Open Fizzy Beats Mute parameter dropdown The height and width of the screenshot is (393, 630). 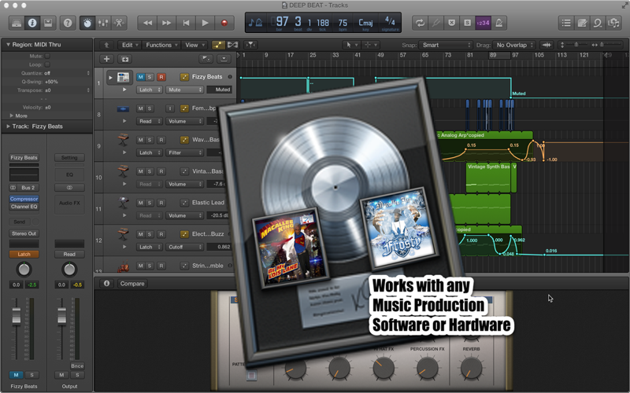[184, 90]
